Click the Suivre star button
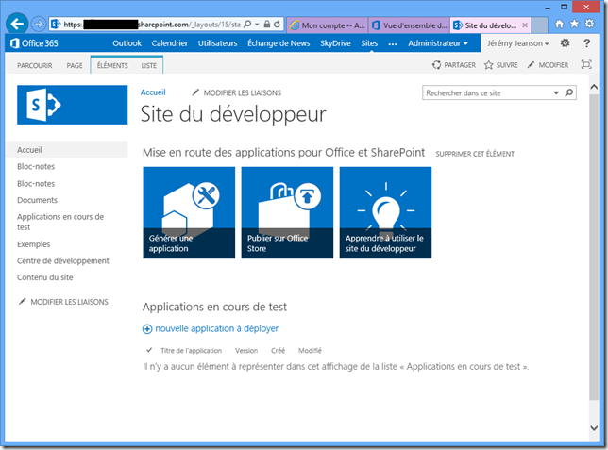The width and height of the screenshot is (608, 450). click(501, 65)
